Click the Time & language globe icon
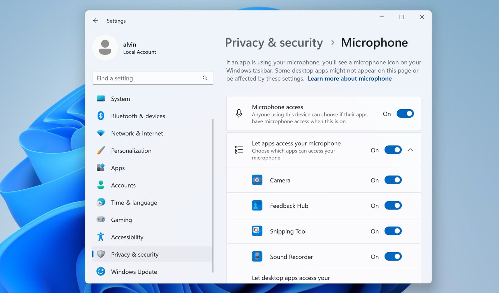499x293 pixels. click(101, 202)
